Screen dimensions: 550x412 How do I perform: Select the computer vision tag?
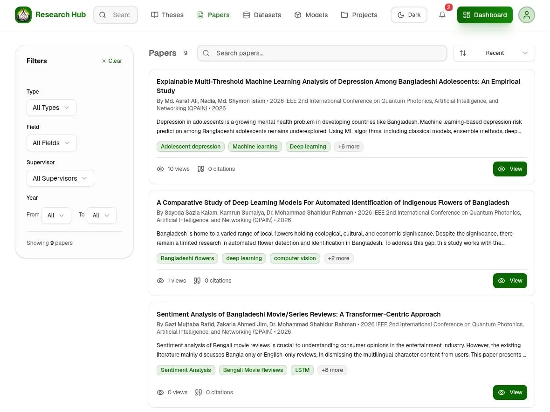pos(295,258)
